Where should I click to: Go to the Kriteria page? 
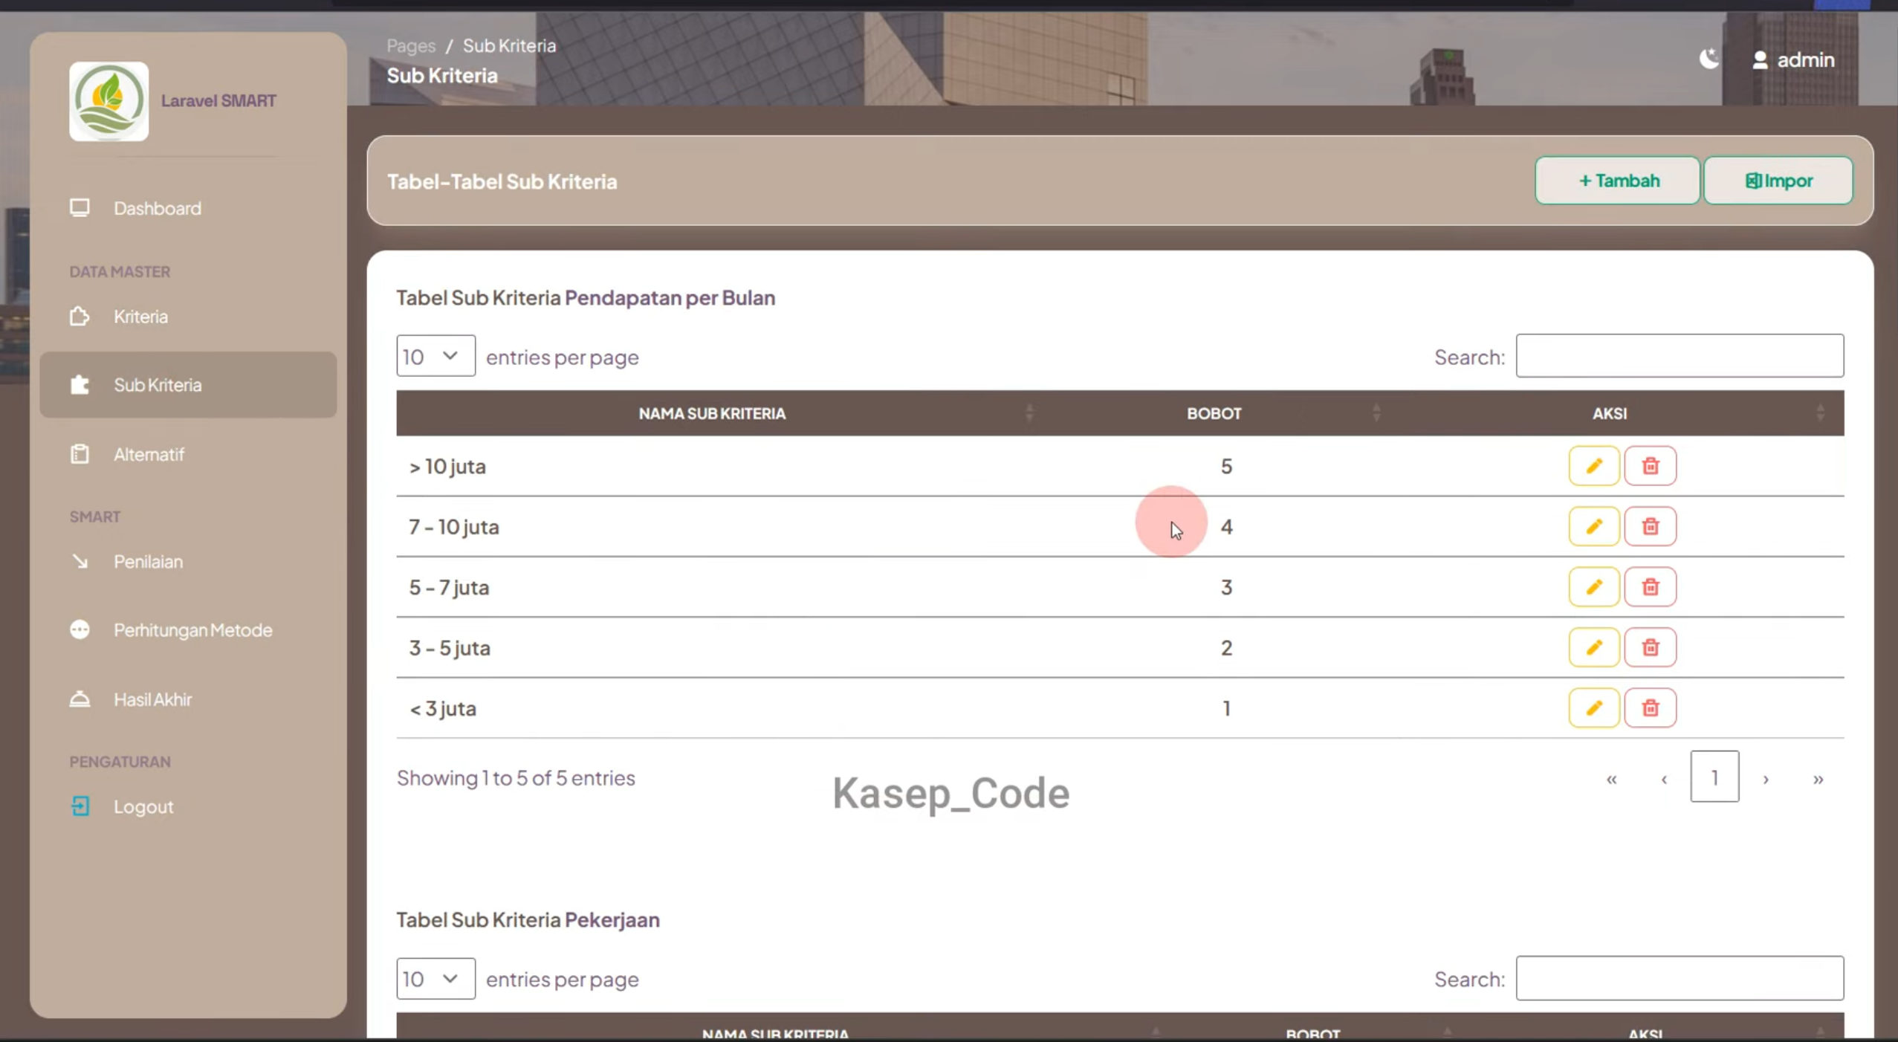click(188, 317)
